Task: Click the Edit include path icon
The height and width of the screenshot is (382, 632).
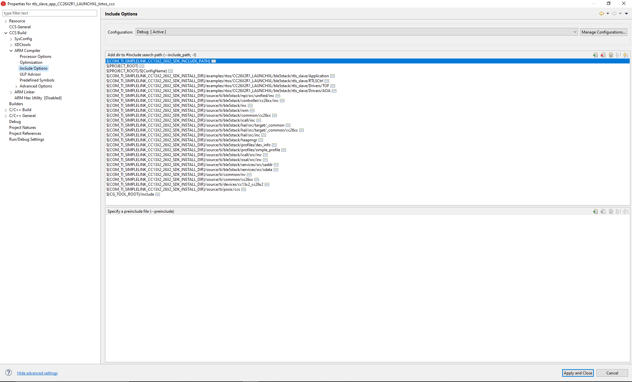Action: click(x=611, y=55)
